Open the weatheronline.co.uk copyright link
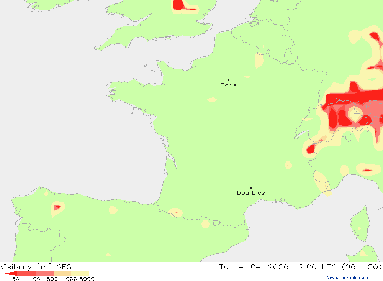Screen dimensions: 383x281 pos(351,278)
